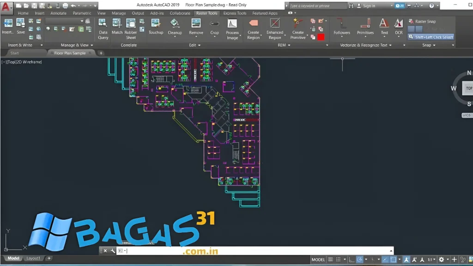This screenshot has width=473, height=266.
Task: Toggle Shift+Left Click Select option
Action: pos(431,37)
